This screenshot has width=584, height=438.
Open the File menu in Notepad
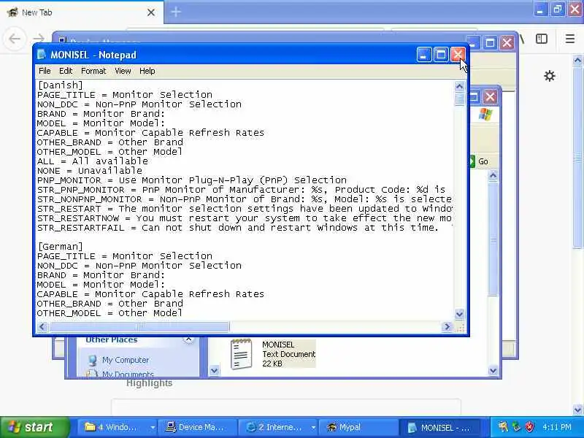pos(45,71)
